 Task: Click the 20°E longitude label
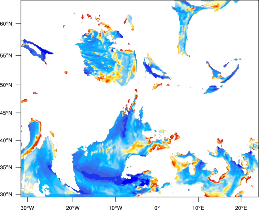click(241, 208)
